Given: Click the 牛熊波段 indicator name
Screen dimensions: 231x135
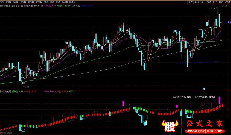Looking at the screenshot, I should tap(6, 92).
